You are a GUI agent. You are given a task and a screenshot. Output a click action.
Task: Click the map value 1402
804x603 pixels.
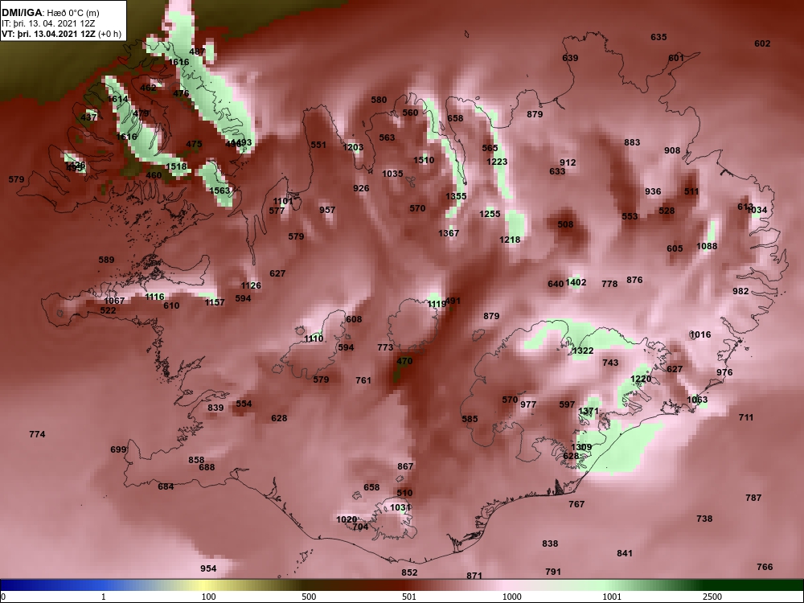click(576, 282)
